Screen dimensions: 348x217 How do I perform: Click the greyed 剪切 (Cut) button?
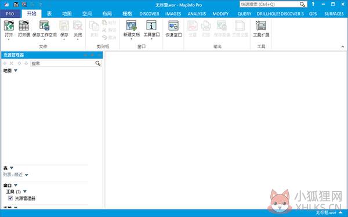tap(109, 30)
